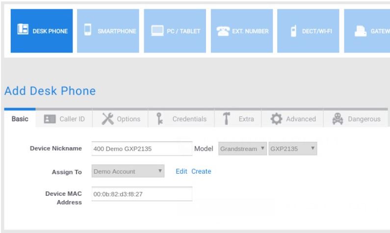Go to the Advanced tab

click(x=294, y=119)
